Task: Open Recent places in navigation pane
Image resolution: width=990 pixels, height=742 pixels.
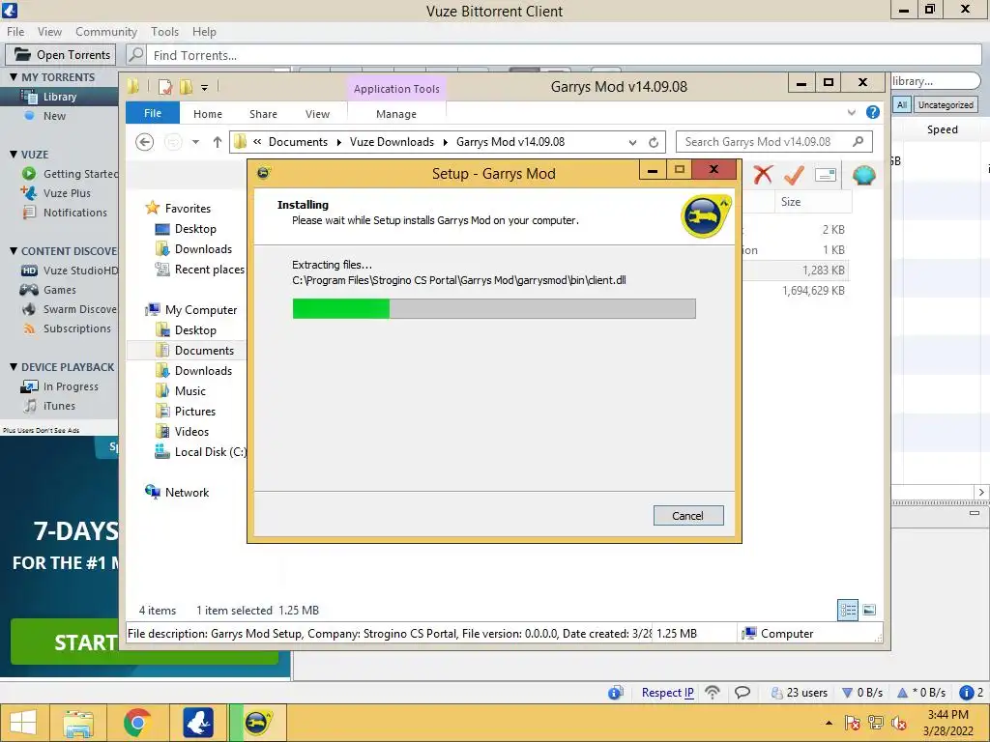Action: point(209,270)
